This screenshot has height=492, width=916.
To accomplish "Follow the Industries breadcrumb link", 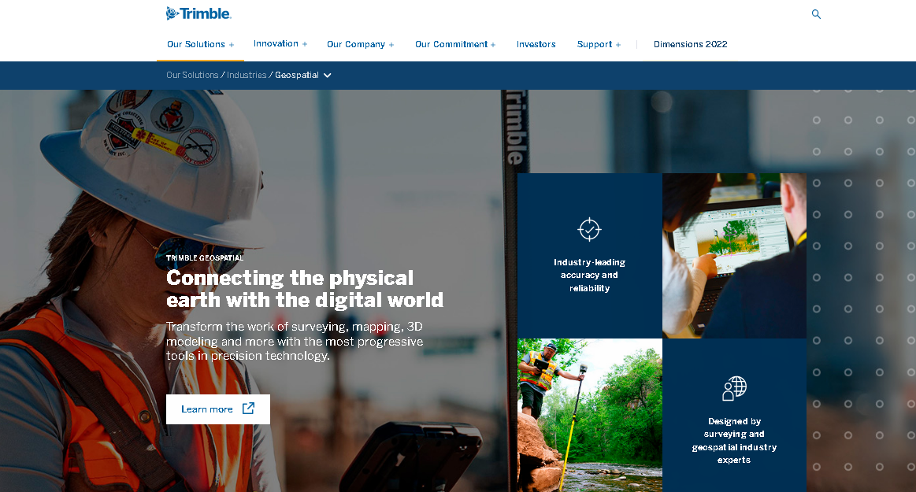I will tap(247, 75).
